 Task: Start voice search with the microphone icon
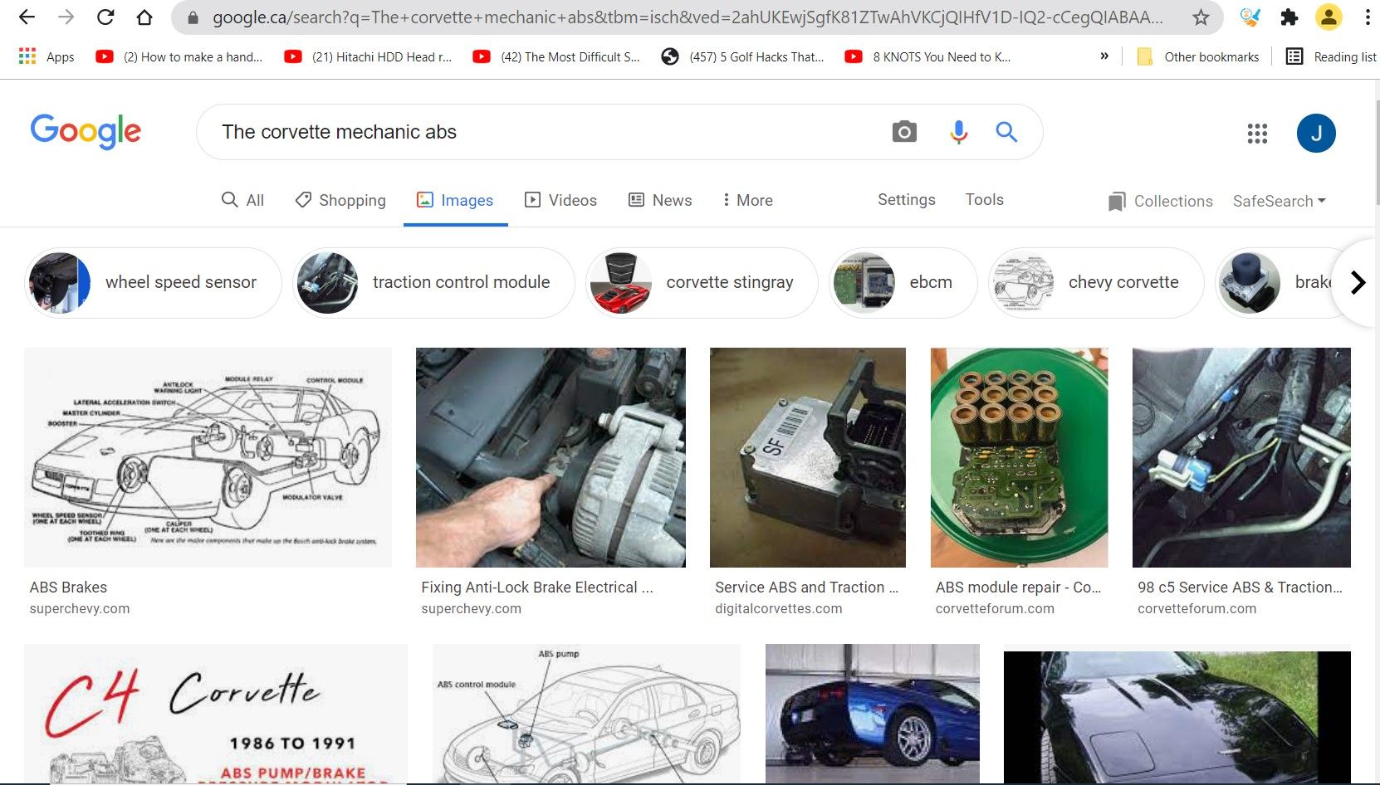pyautogui.click(x=958, y=132)
